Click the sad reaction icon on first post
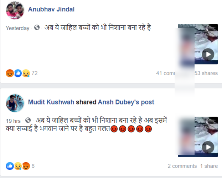Image resolution: width=222 pixels, height=178 pixels. point(26,73)
